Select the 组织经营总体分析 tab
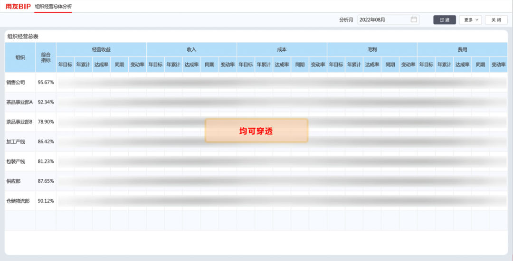This screenshot has height=261, width=513. (53, 6)
